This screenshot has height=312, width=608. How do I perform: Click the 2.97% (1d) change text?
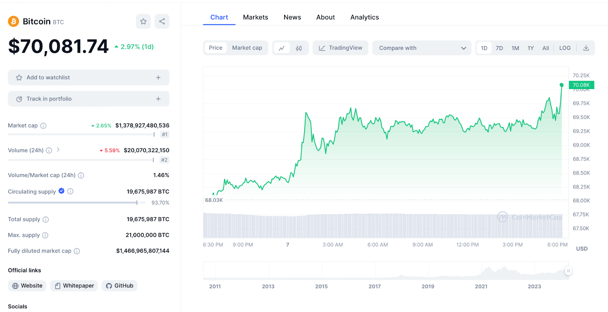[134, 47]
